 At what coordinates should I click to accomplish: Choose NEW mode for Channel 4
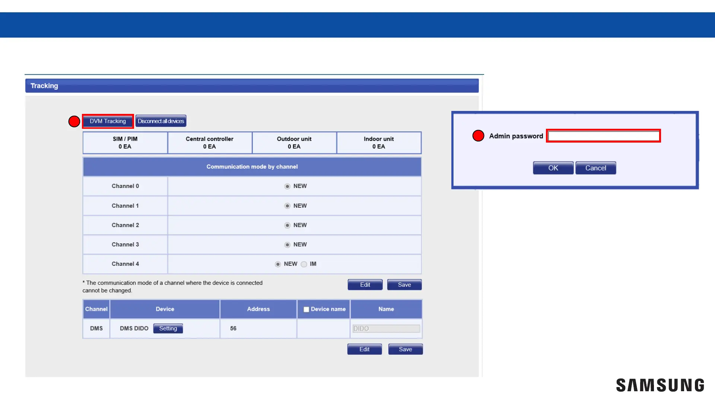pyautogui.click(x=278, y=264)
